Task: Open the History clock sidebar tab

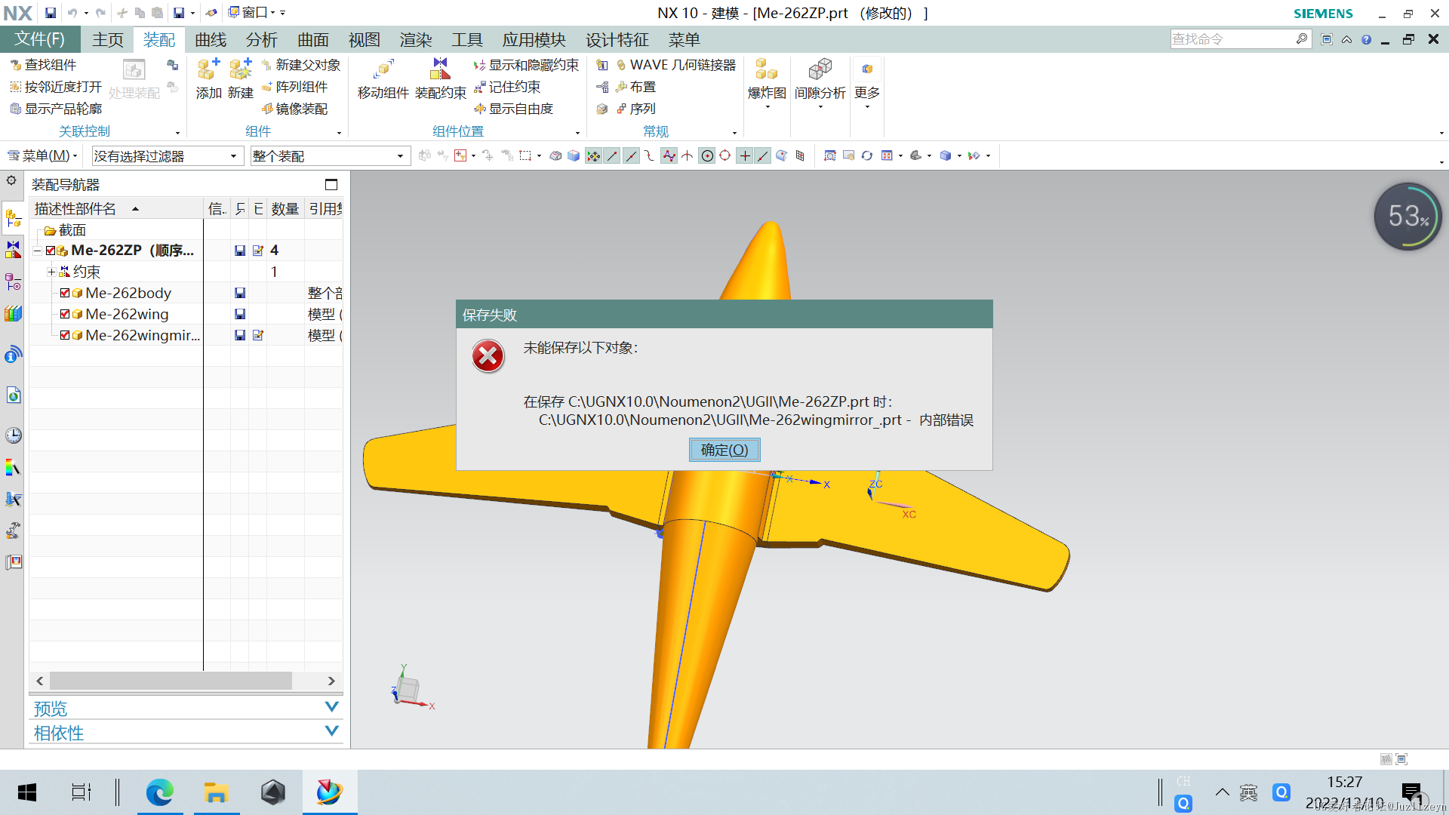Action: (x=13, y=435)
